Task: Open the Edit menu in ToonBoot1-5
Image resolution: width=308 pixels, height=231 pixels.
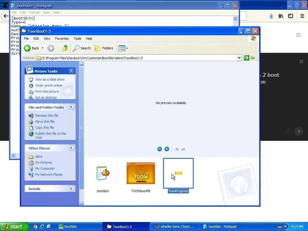Action: [x=36, y=38]
